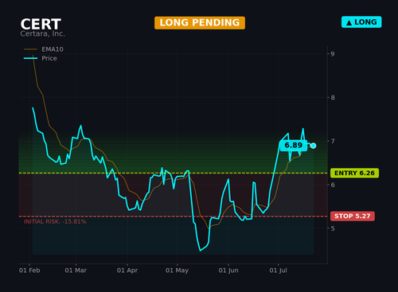The width and height of the screenshot is (398, 292).
Task: Click the CERT ticker symbol
Action: pyautogui.click(x=41, y=24)
